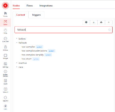
Task: Switch to the Nodes tab
Action: 16,6
